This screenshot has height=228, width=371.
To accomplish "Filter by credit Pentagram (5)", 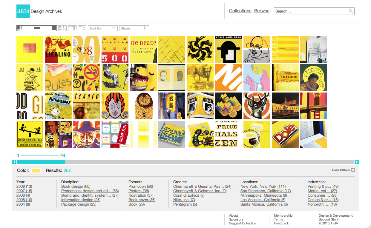I will coord(185,204).
